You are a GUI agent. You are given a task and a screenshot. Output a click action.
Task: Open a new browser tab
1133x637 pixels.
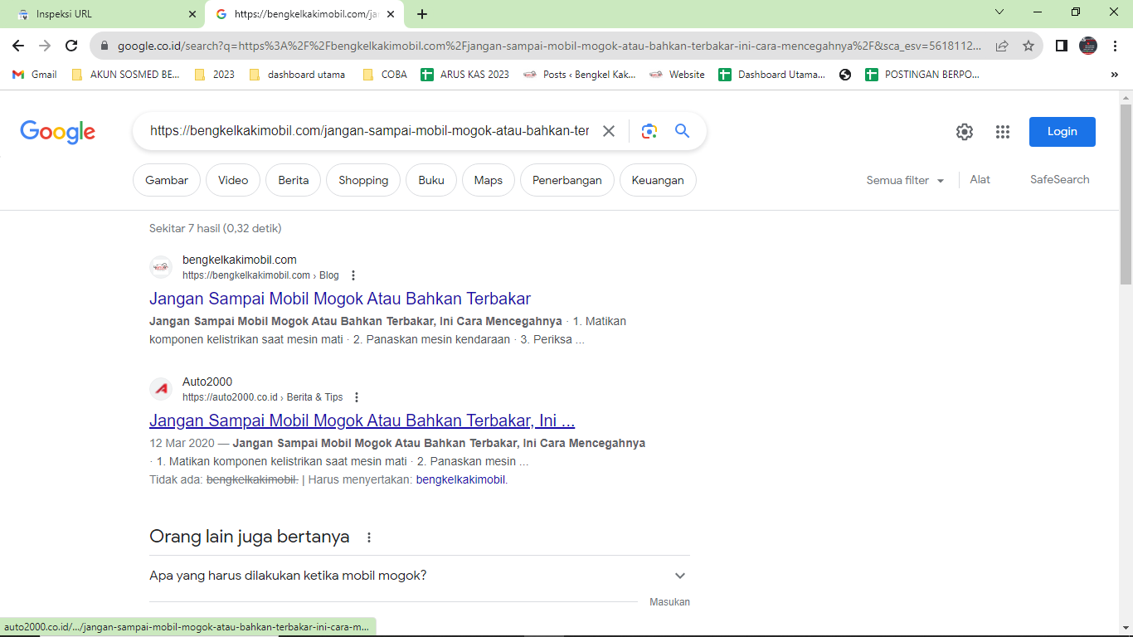click(x=422, y=14)
